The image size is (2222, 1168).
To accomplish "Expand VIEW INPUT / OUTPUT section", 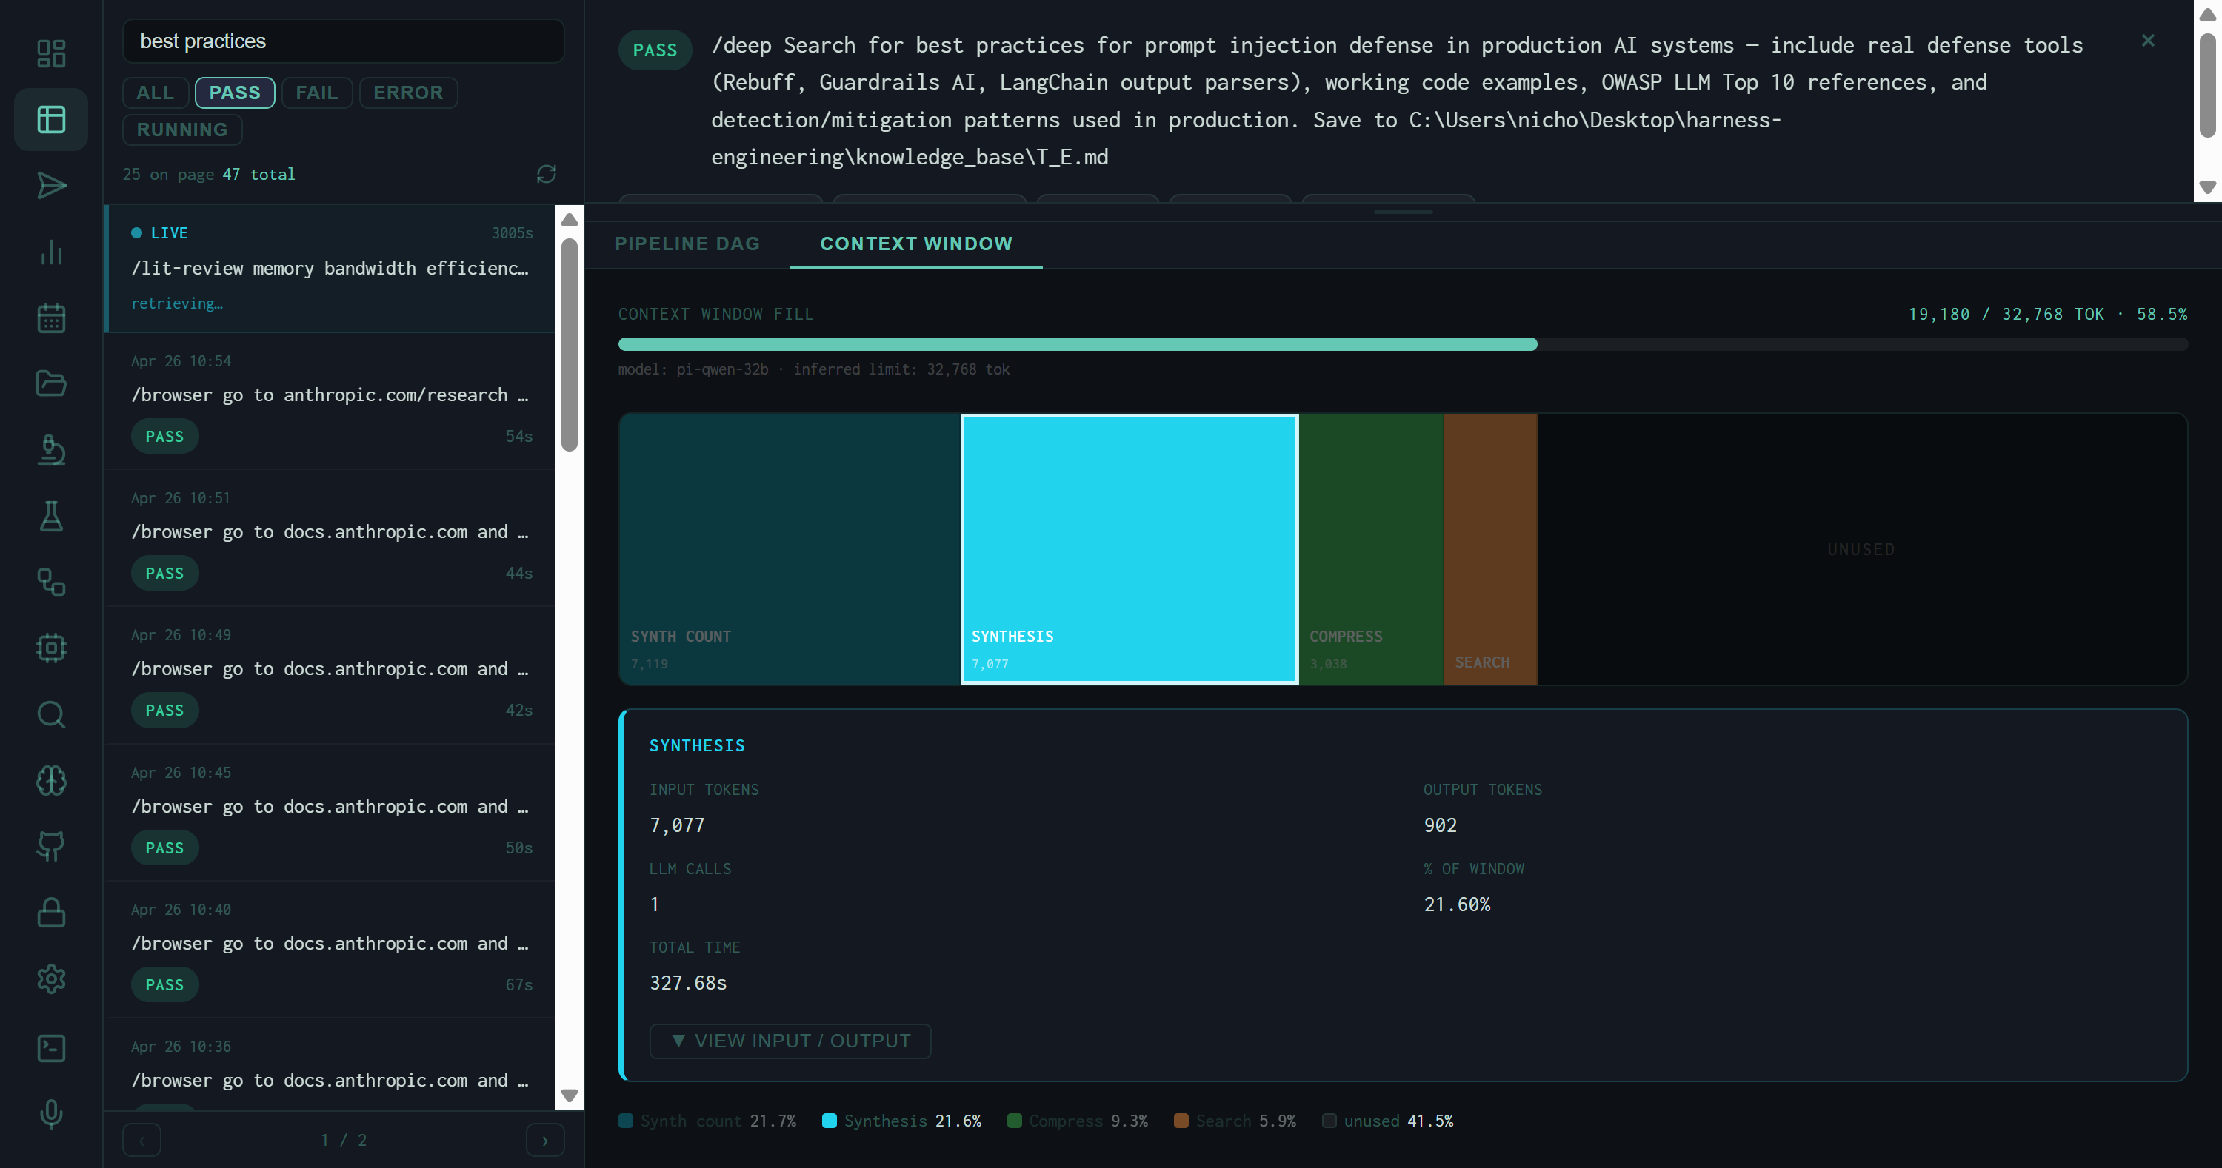I will (790, 1041).
